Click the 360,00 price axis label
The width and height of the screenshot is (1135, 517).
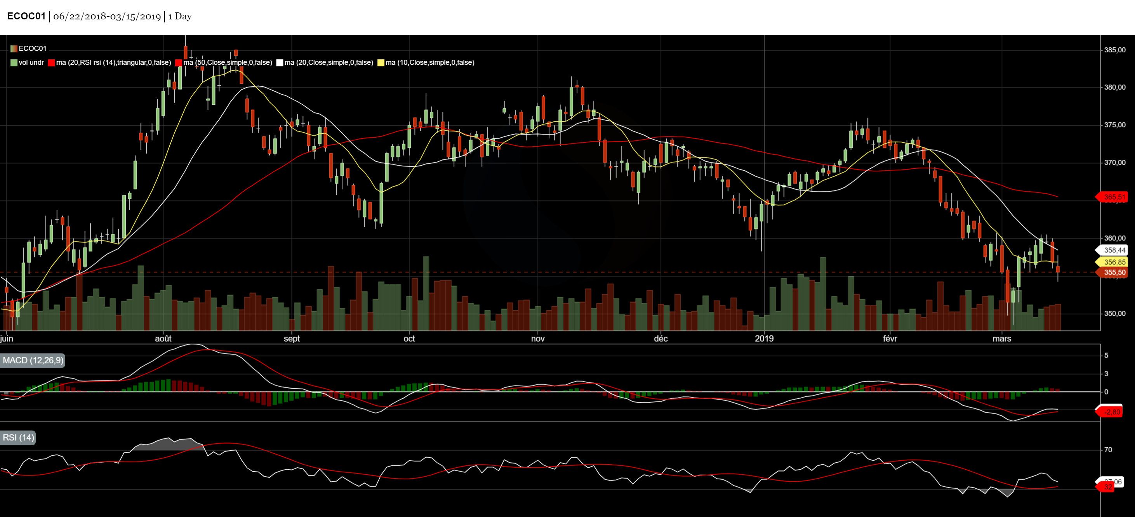(x=1115, y=239)
